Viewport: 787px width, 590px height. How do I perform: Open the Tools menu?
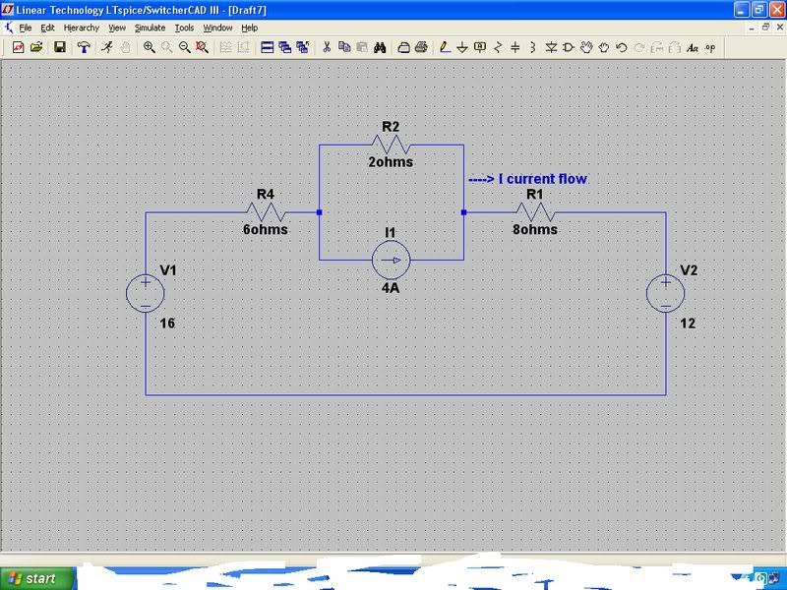pos(184,28)
